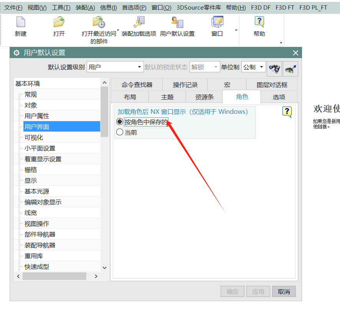Image resolution: width=340 pixels, height=325 pixels.
Task: Click the tree horizontal scroll right arrow
Action: coord(96,276)
